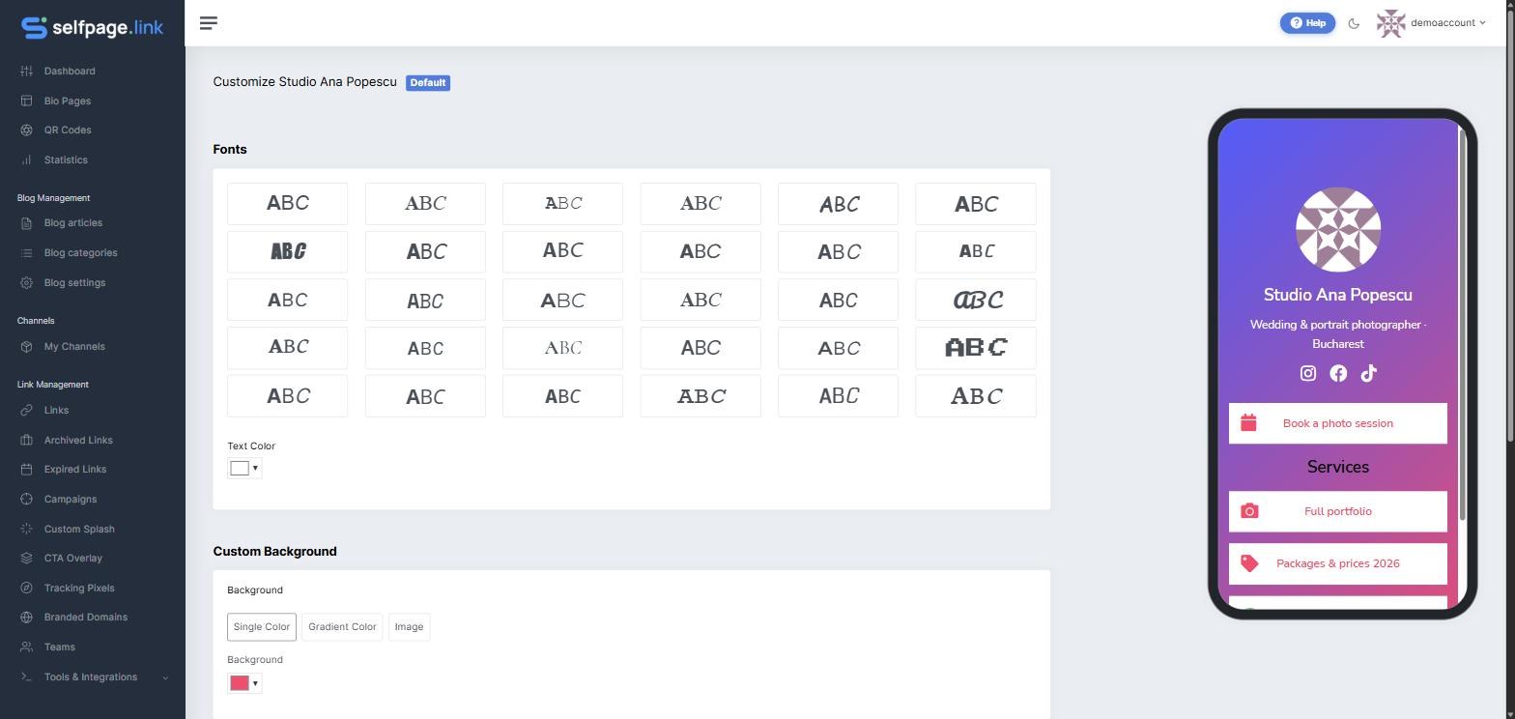The height and width of the screenshot is (719, 1515).
Task: Open the demoaccount user dropdown
Action: pyautogui.click(x=1431, y=23)
